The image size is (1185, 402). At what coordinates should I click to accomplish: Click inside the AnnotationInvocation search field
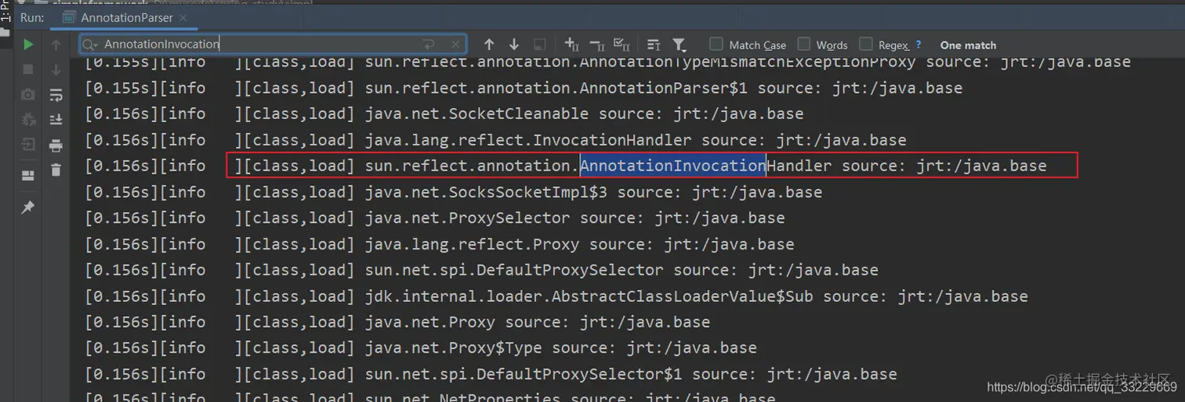(272, 45)
